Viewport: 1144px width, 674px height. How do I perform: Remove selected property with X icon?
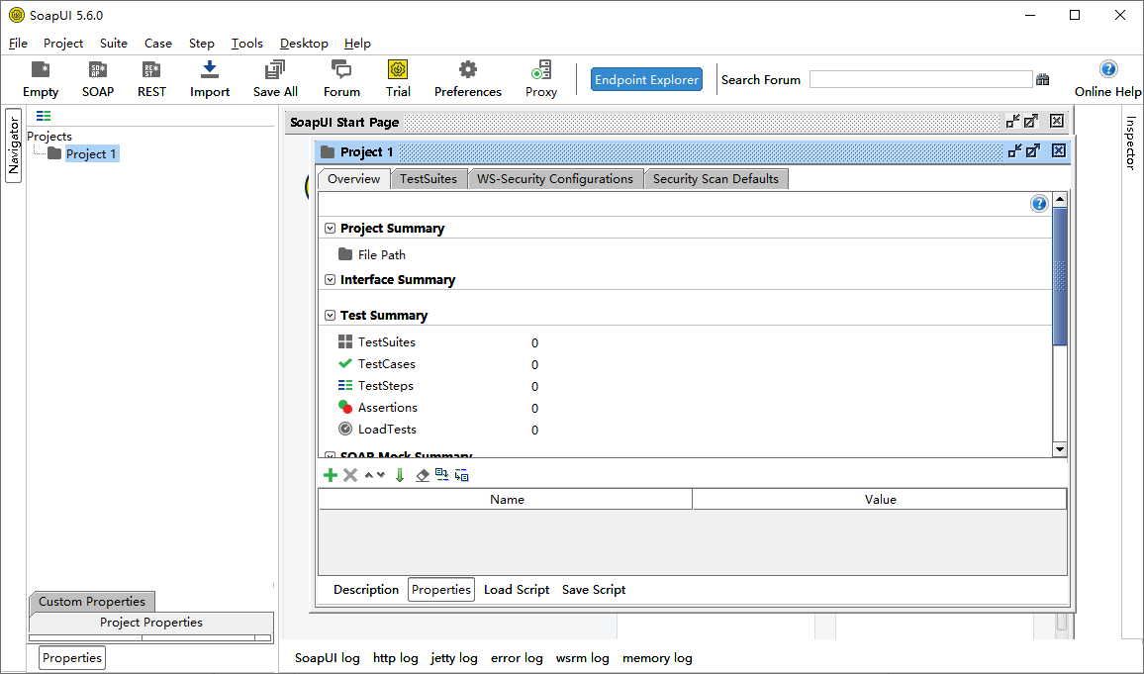pos(350,476)
